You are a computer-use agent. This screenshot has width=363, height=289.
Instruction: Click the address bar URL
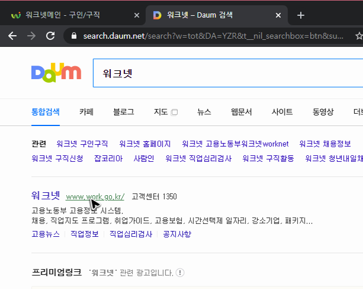(x=213, y=36)
